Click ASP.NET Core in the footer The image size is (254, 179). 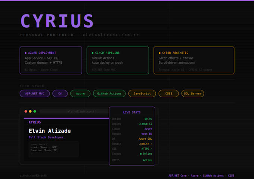click(x=177, y=176)
